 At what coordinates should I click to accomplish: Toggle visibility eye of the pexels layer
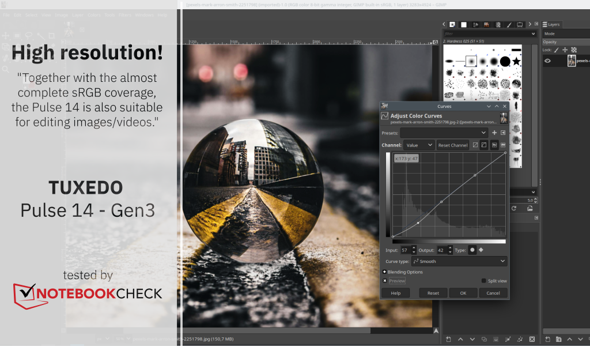[x=547, y=61]
